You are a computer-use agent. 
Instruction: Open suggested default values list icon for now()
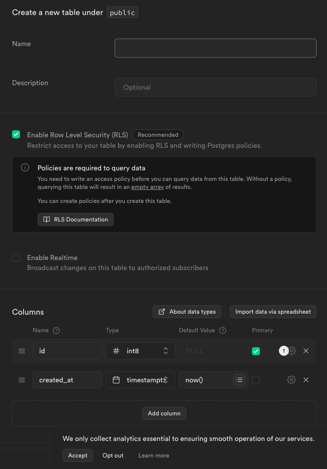click(x=239, y=380)
